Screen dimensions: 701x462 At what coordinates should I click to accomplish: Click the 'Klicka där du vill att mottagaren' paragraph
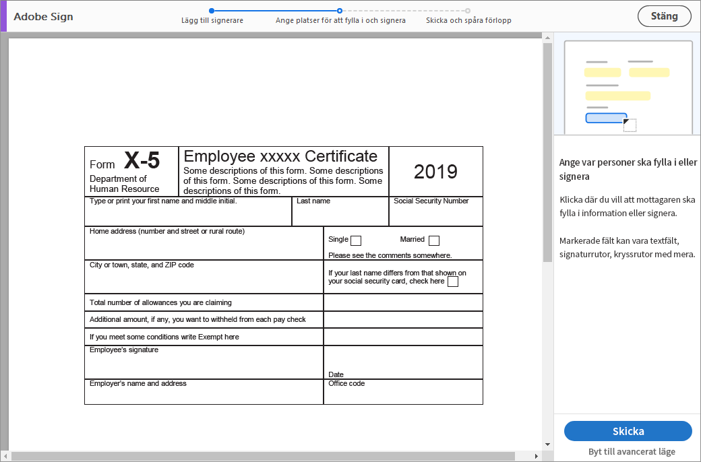click(628, 207)
